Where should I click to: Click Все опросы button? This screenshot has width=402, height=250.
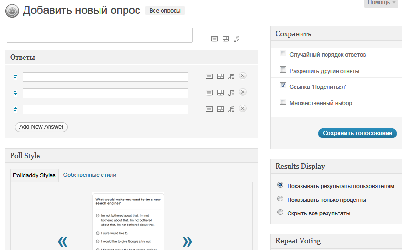[165, 11]
